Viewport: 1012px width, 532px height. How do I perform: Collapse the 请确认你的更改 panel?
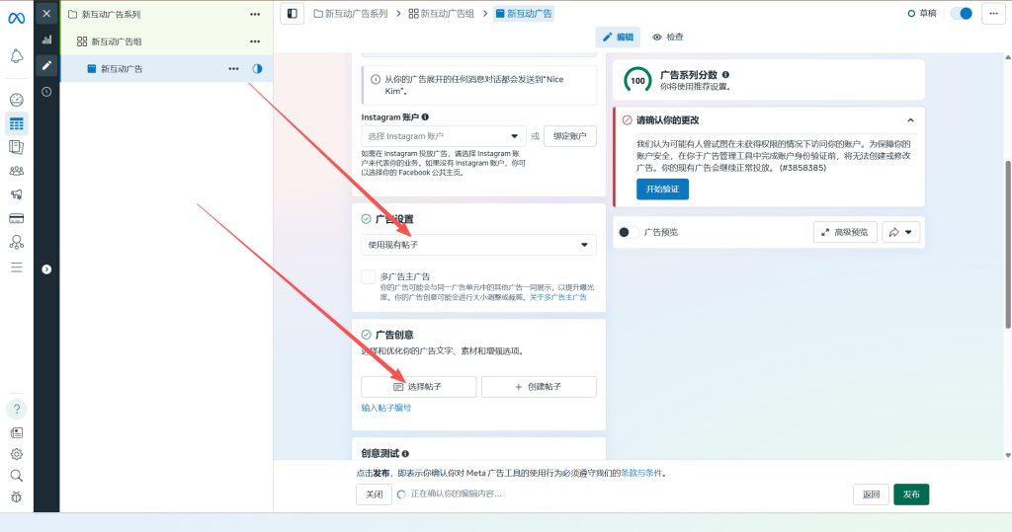coord(910,119)
